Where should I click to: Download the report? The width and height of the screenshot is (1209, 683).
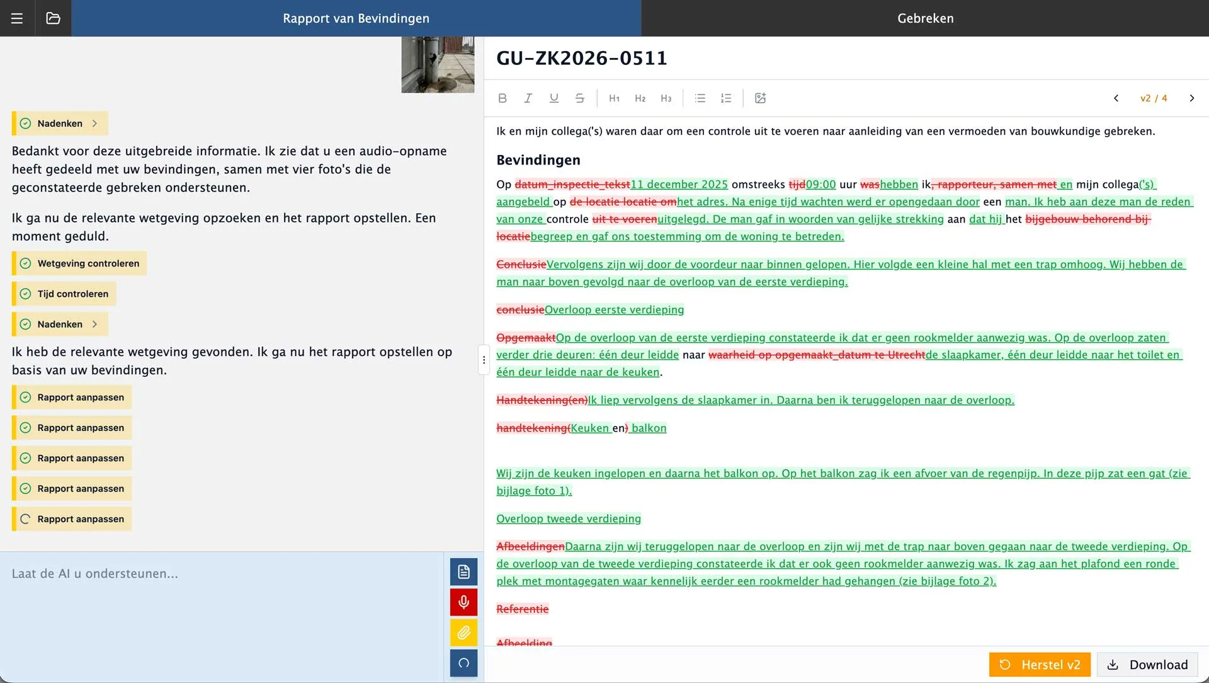coord(1147,665)
